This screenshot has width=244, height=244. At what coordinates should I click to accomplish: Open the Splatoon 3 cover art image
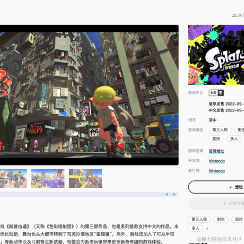click(x=216, y=55)
